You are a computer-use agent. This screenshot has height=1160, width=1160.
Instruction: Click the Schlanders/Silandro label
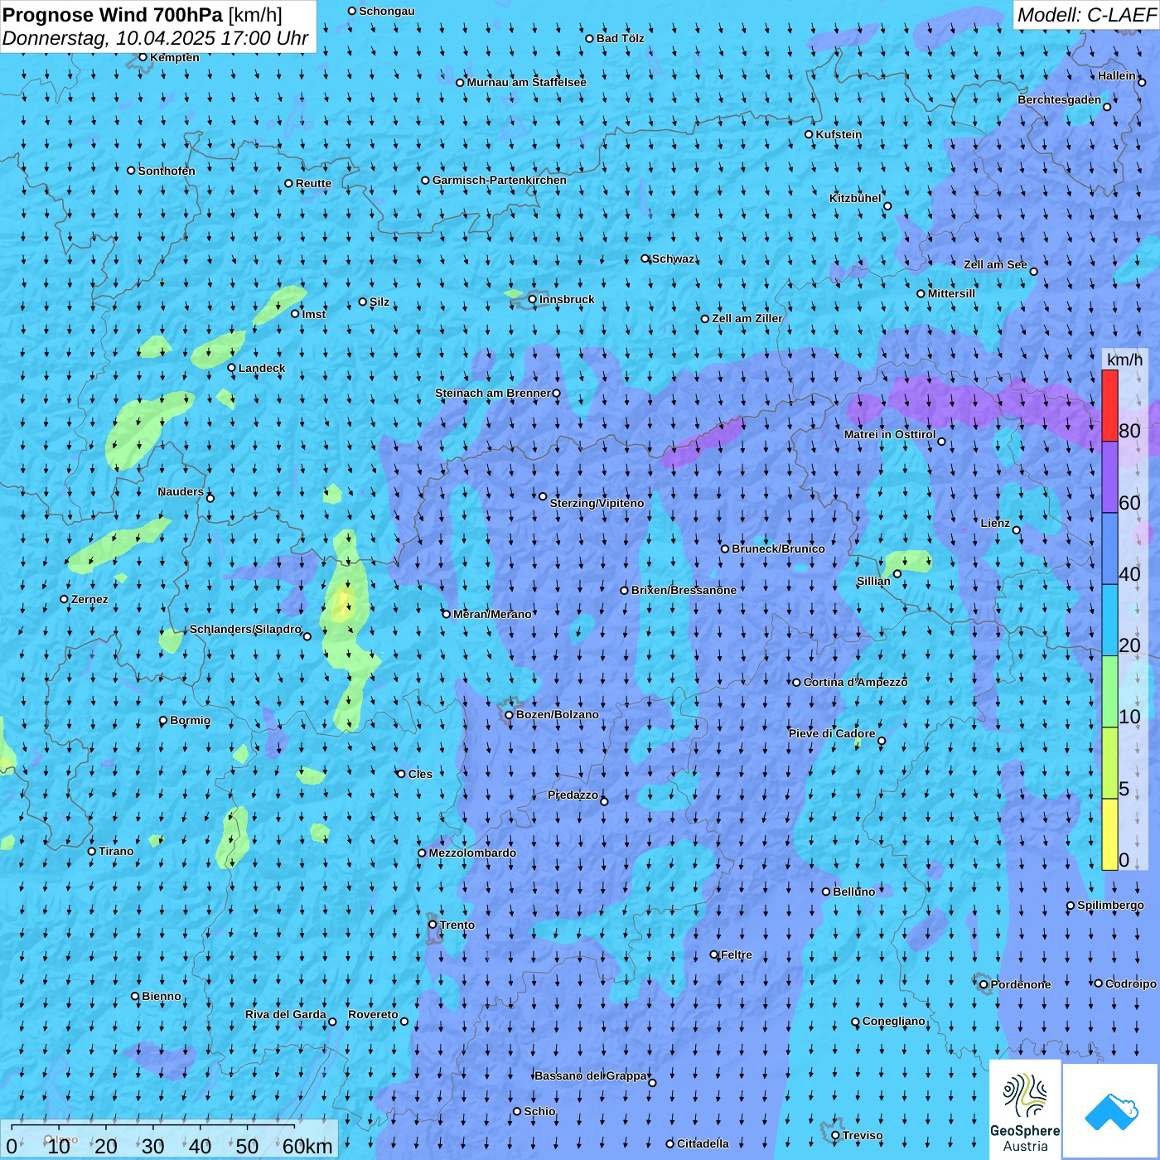coord(245,629)
